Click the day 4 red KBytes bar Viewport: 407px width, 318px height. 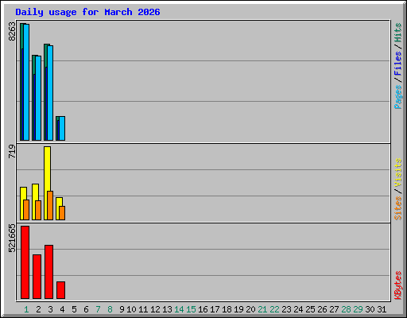[60, 290]
